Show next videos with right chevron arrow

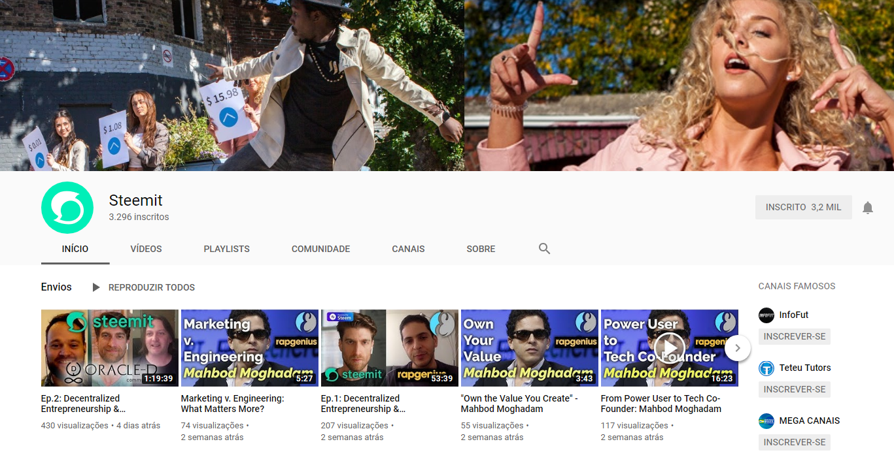[738, 348]
